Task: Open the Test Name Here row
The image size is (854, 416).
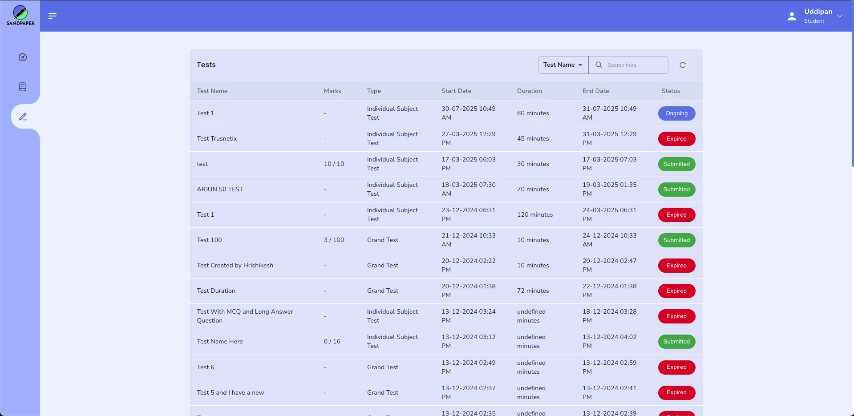Action: tap(220, 342)
